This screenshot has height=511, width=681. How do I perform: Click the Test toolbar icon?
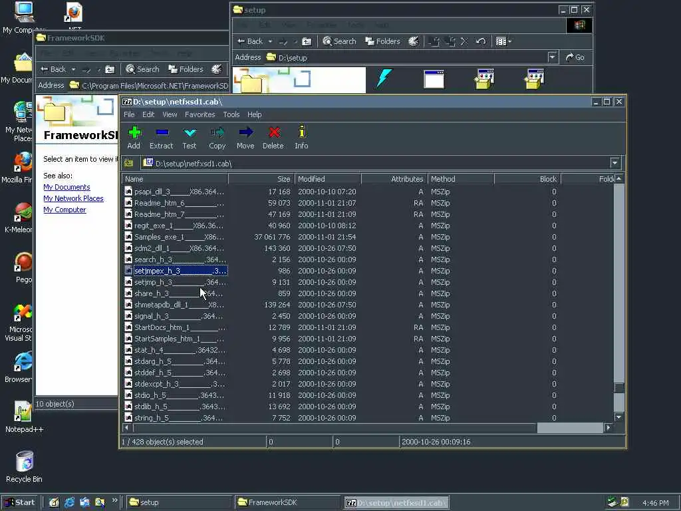[190, 138]
